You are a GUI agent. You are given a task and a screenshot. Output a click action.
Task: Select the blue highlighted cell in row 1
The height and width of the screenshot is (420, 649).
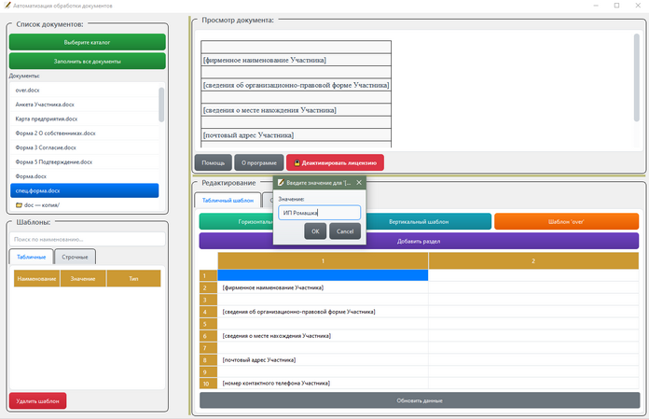coord(323,275)
